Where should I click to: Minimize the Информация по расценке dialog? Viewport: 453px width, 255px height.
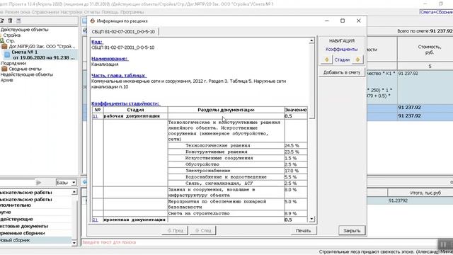point(327,21)
